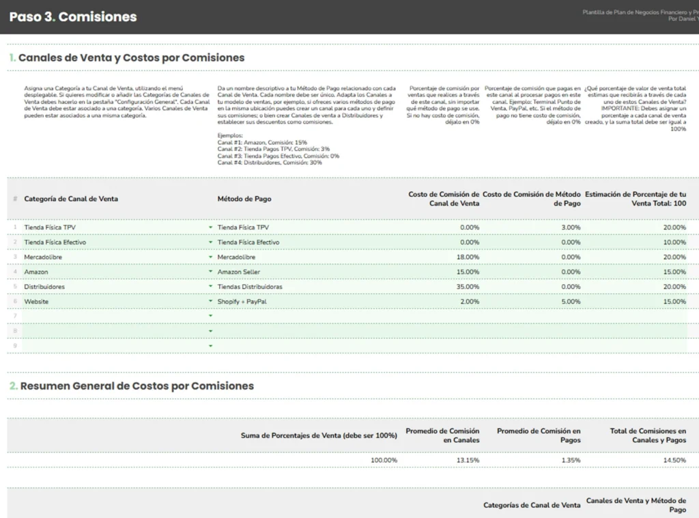
Task: Click the Tiendas Distribuidoras payment method cell
Action: (x=308, y=286)
